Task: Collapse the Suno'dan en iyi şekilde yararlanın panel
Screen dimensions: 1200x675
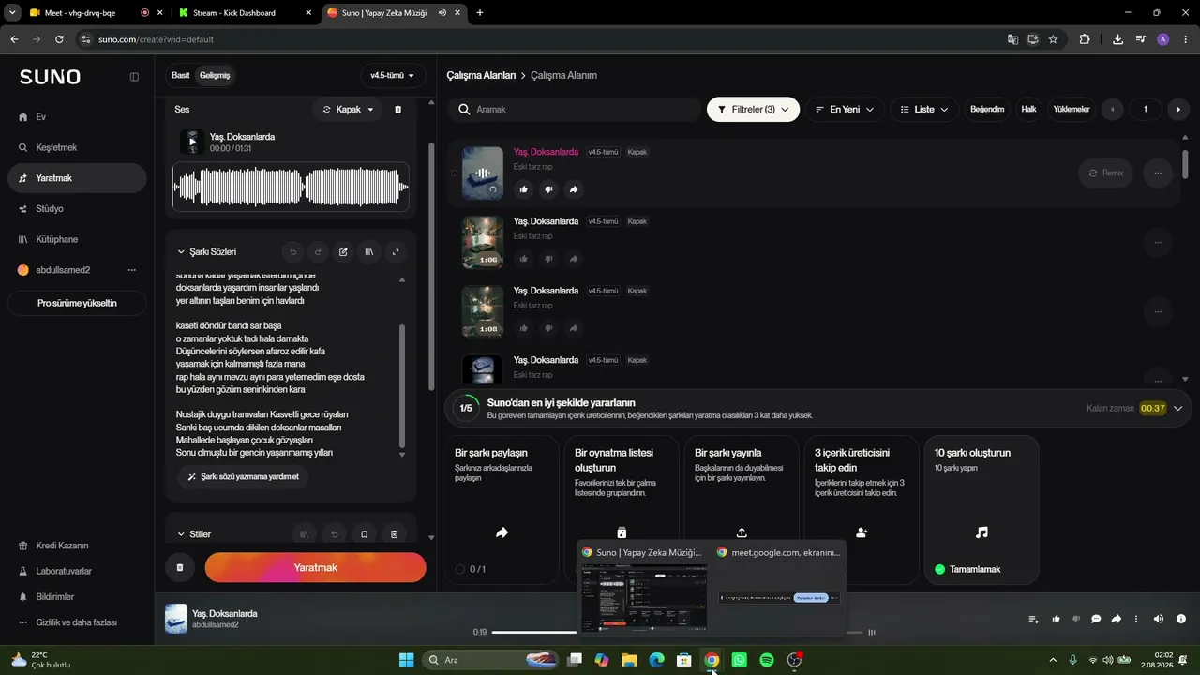Action: (x=1178, y=408)
